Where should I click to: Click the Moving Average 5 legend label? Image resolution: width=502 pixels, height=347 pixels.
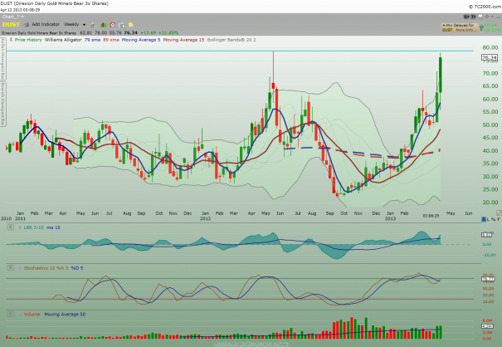click(141, 40)
